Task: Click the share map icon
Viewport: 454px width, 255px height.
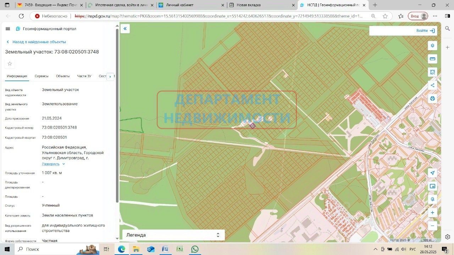Action: (x=432, y=85)
